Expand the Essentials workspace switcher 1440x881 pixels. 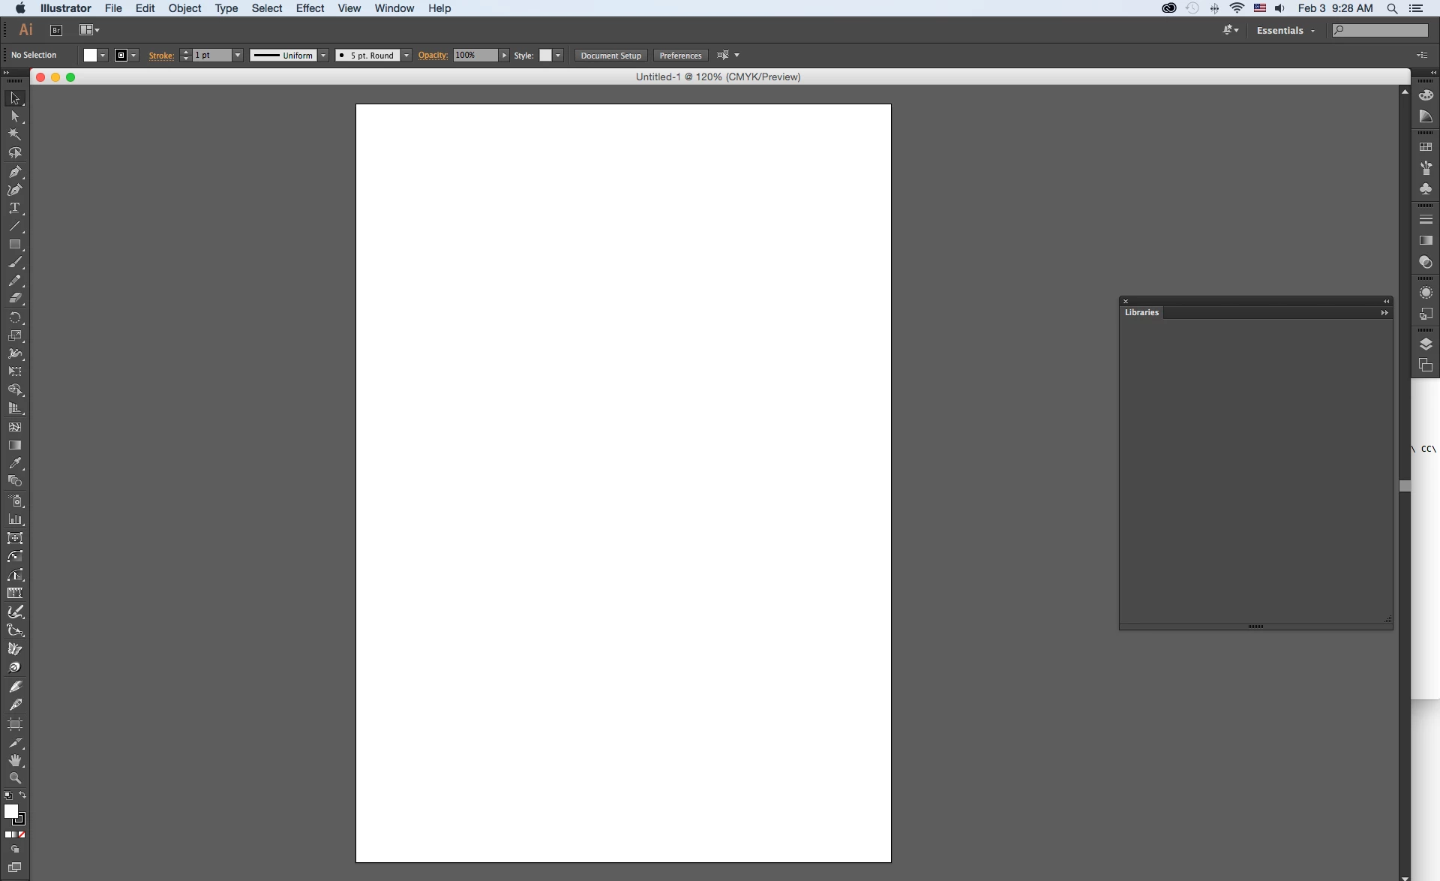[x=1285, y=31]
